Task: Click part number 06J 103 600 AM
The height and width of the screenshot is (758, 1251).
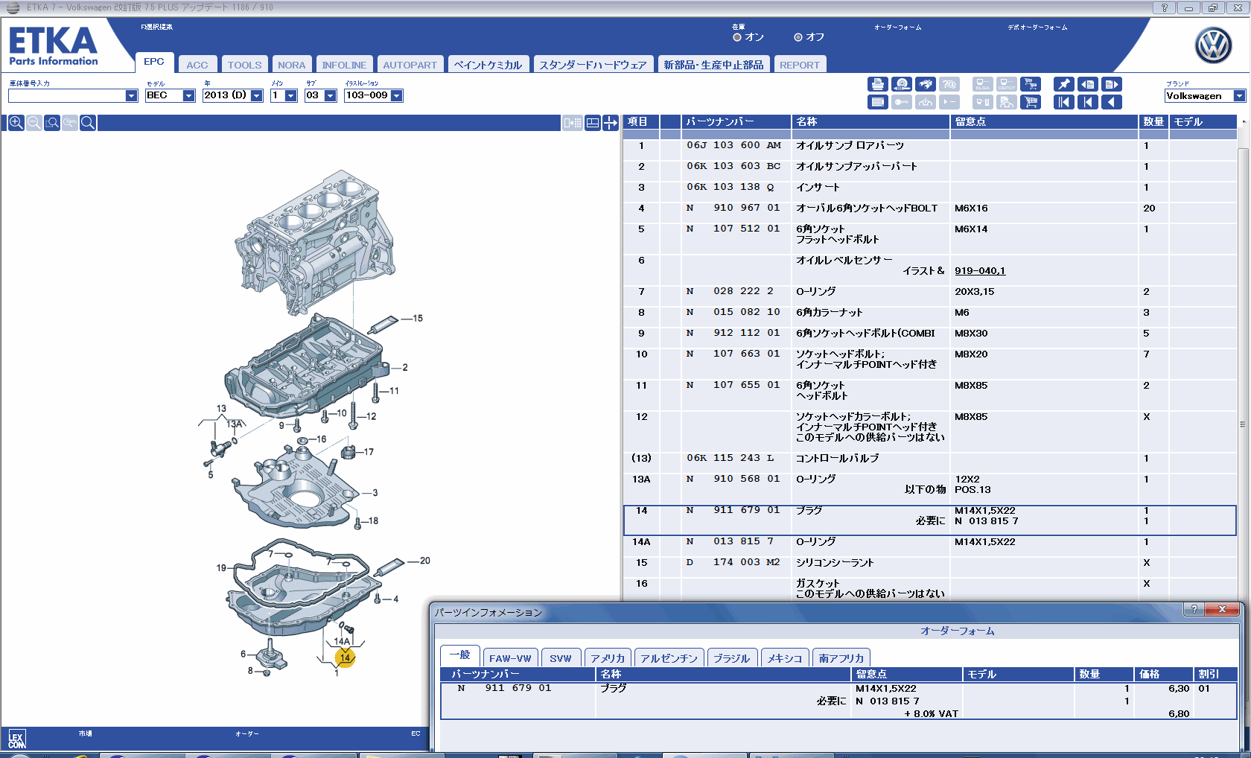Action: coord(733,146)
